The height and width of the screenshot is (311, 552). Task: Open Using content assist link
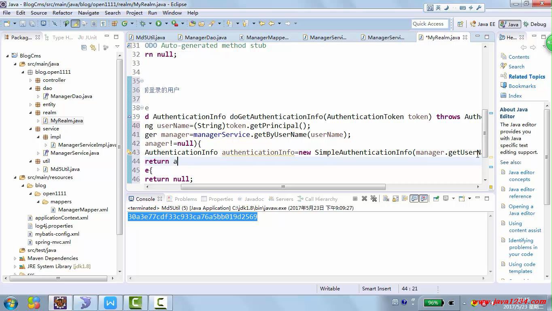pos(525,227)
